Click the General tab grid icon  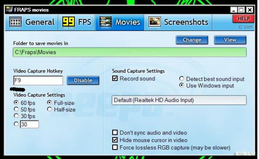tap(15, 22)
